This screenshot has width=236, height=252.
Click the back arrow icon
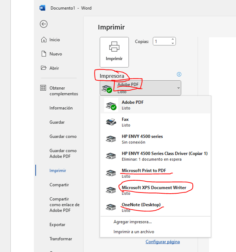tap(44, 24)
